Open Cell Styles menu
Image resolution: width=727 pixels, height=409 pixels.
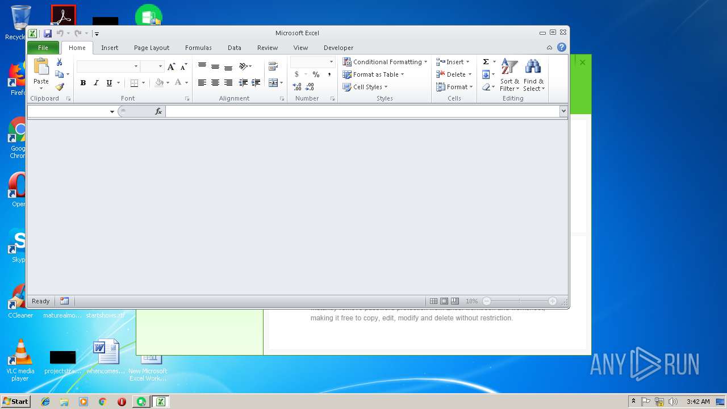pyautogui.click(x=365, y=87)
